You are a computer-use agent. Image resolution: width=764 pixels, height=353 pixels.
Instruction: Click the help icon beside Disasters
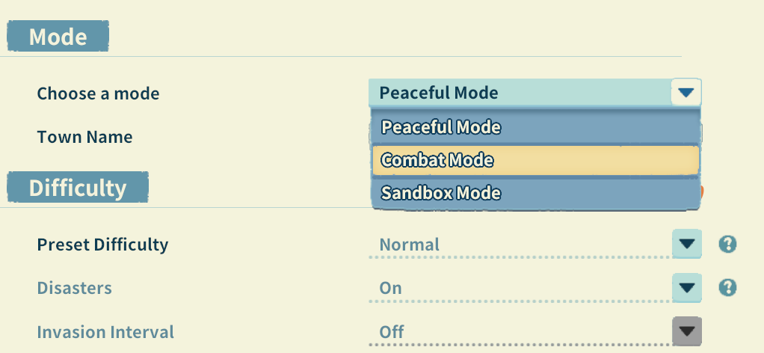tap(727, 288)
